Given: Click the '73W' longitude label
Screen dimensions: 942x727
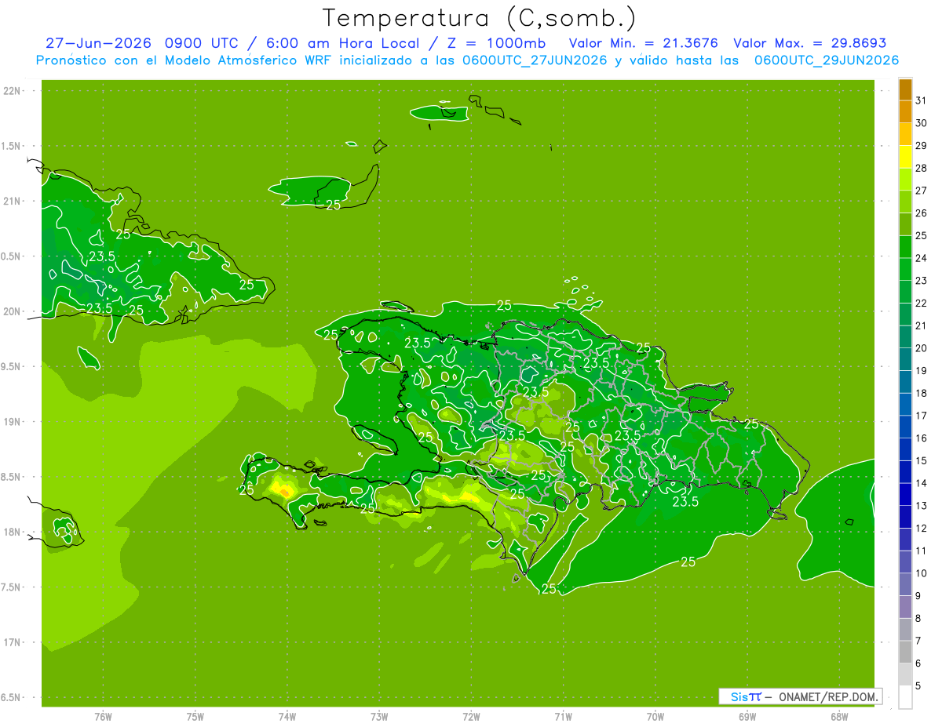Looking at the screenshot, I should (x=379, y=716).
